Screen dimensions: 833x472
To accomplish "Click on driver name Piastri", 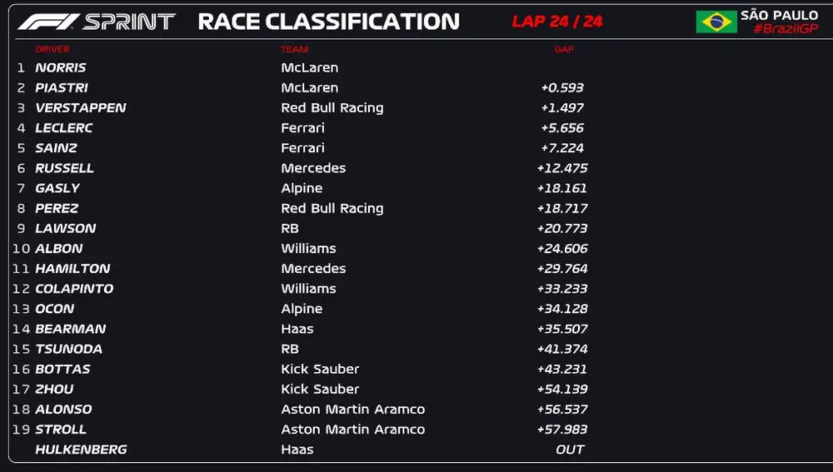I will [62, 87].
